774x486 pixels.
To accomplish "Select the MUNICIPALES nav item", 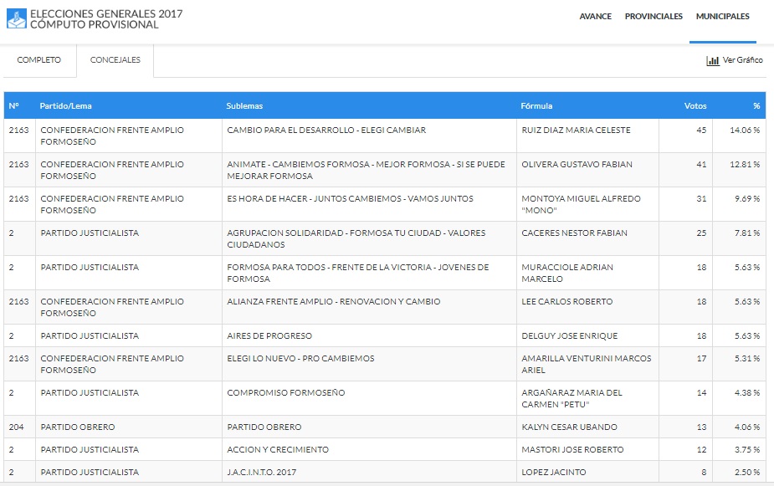I will pos(723,17).
